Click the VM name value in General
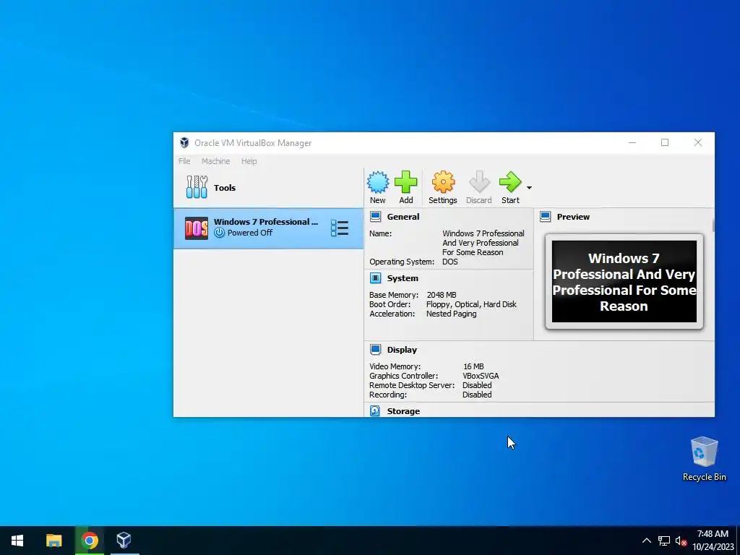The width and height of the screenshot is (740, 555). (483, 243)
